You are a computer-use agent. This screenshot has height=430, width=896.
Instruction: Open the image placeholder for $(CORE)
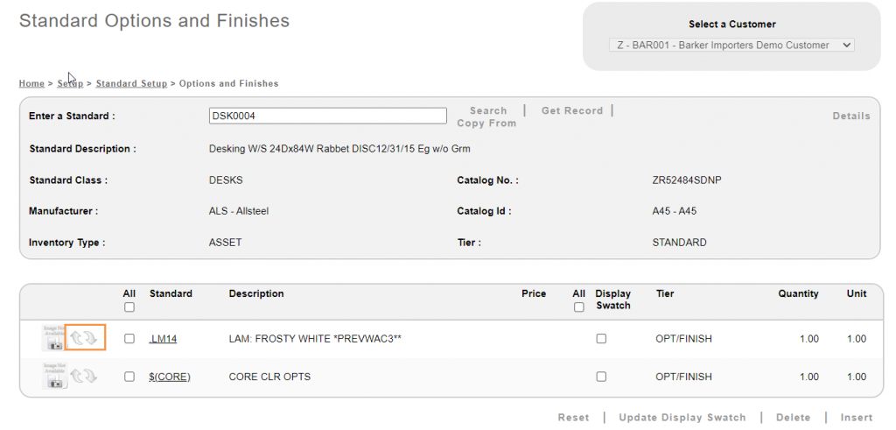pos(54,377)
